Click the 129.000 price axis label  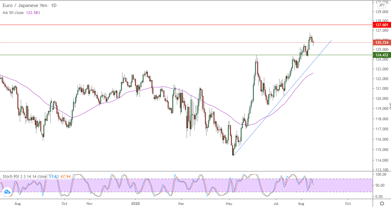[x=382, y=12]
